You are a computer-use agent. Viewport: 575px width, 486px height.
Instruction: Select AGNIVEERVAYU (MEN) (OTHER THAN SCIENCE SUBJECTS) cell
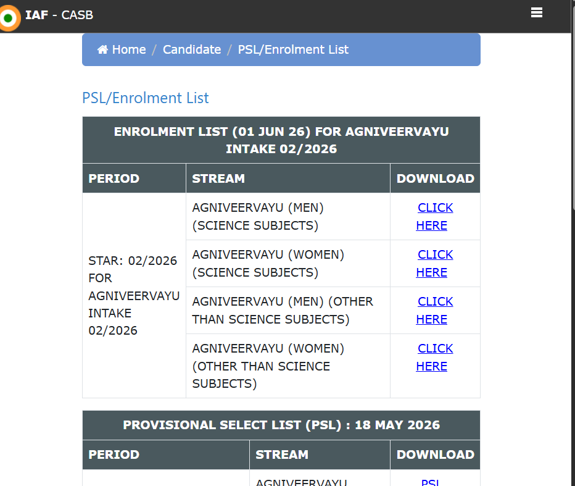point(288,311)
